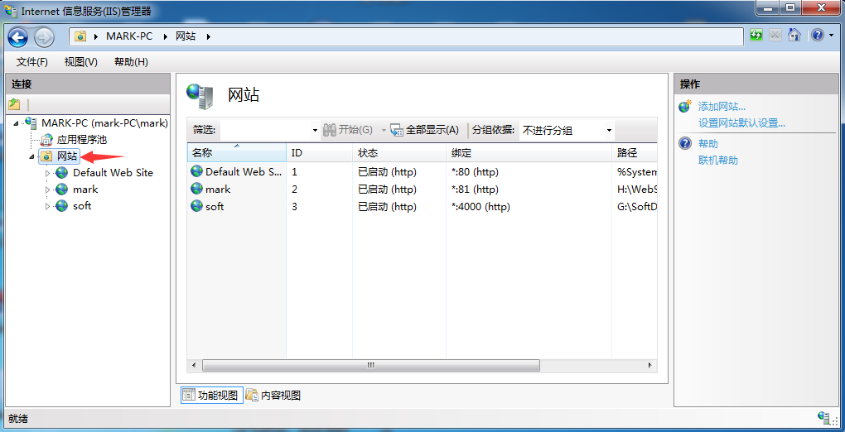
Task: Click the help question mark icon in toolbar
Action: click(818, 35)
